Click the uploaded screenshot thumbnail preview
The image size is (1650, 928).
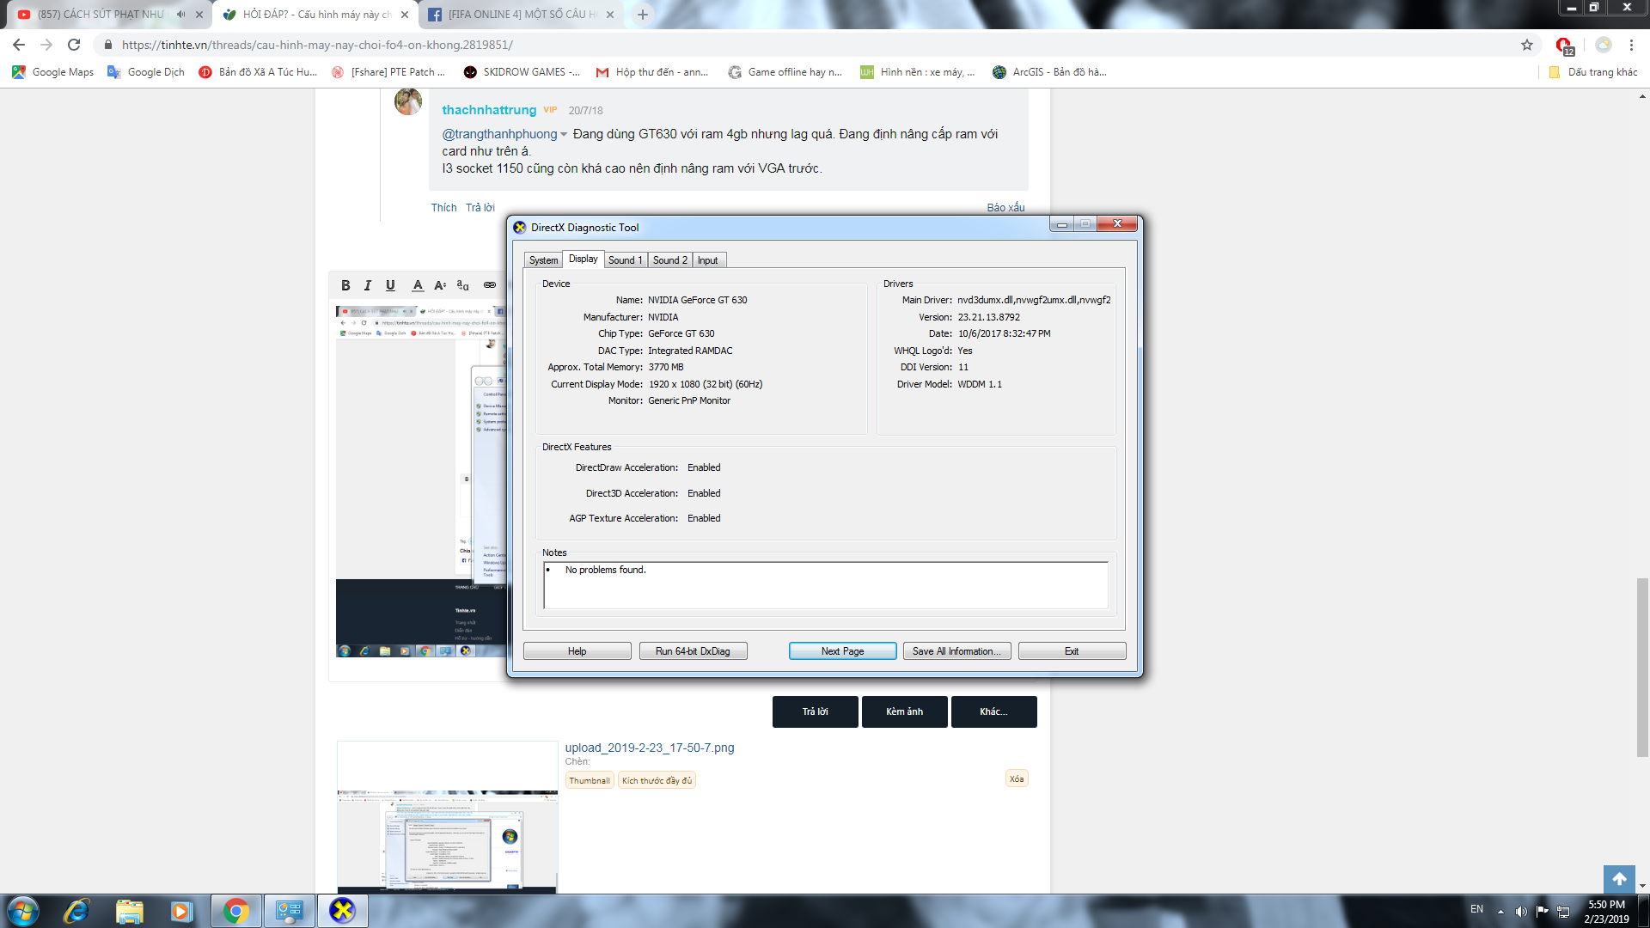click(447, 816)
